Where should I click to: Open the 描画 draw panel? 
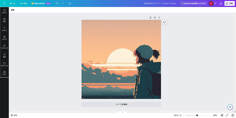pos(4,55)
